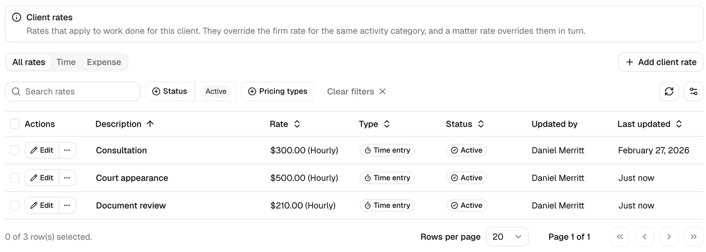Focus the Search rates input field
Image resolution: width=706 pixels, height=252 pixels.
[72, 91]
